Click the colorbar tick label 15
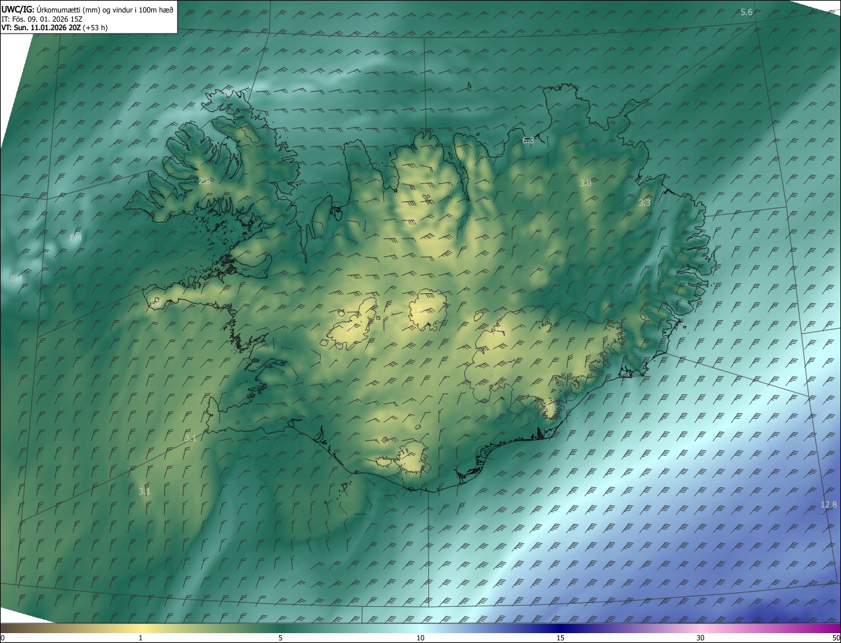 coord(560,638)
